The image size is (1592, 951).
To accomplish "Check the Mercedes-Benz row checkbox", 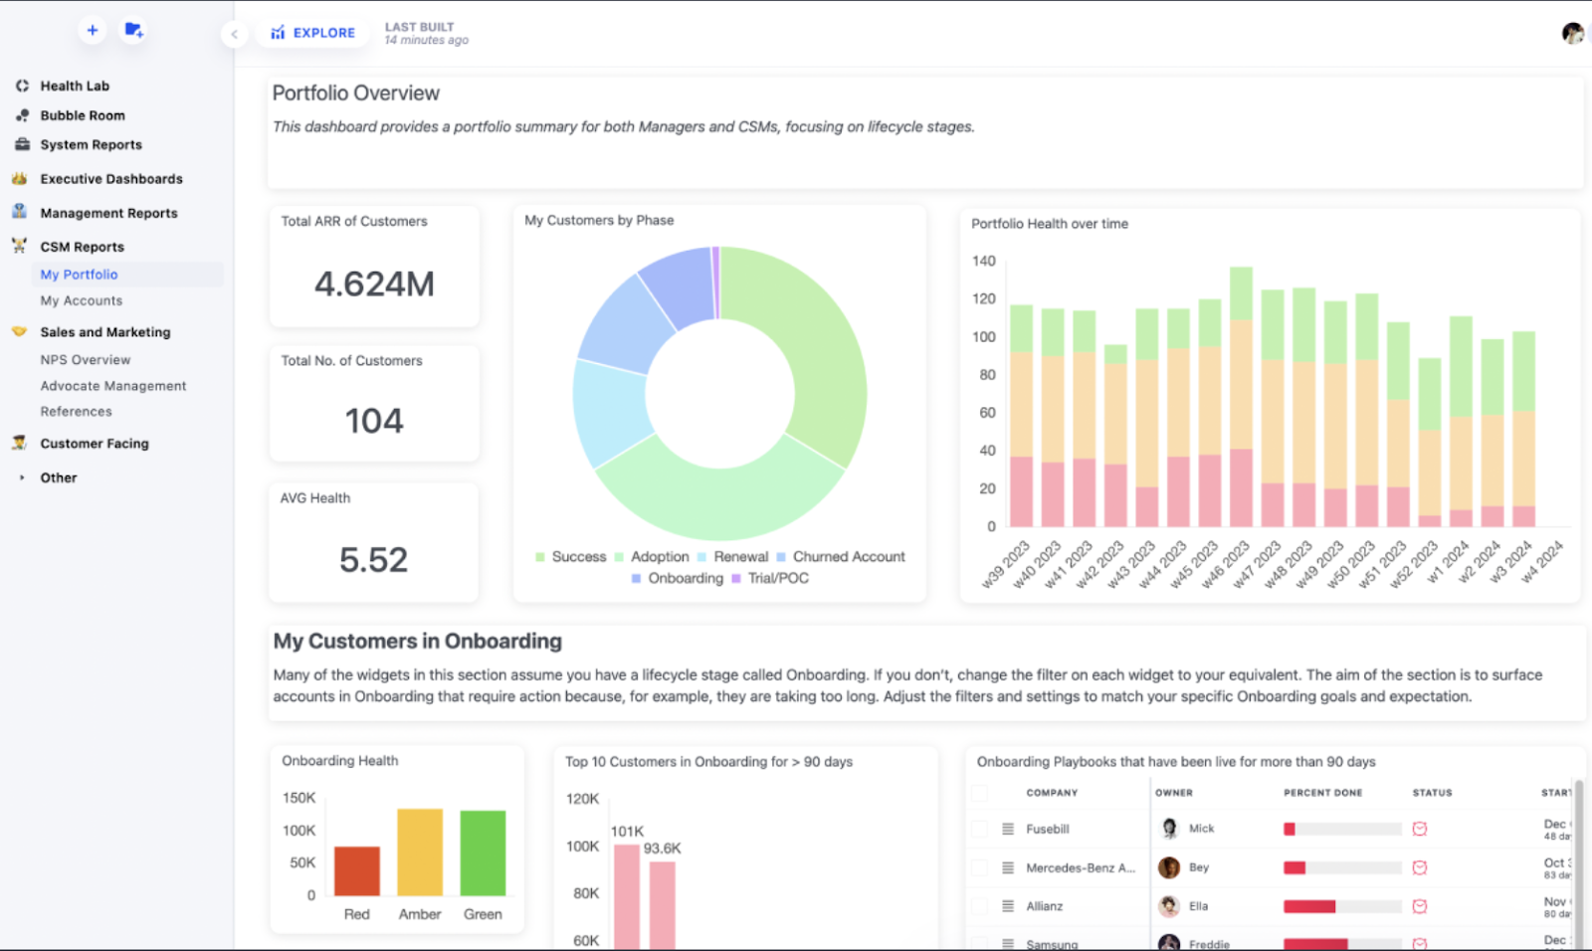I will tap(980, 867).
